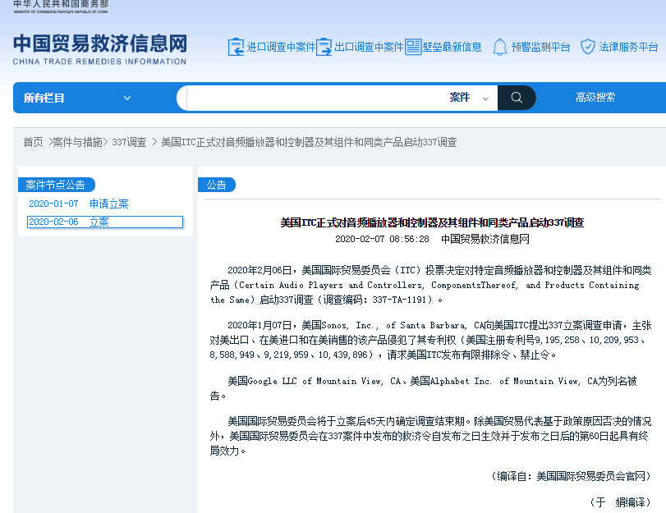Click the breadcrumb article title text
This screenshot has width=666, height=513.
tap(310, 142)
